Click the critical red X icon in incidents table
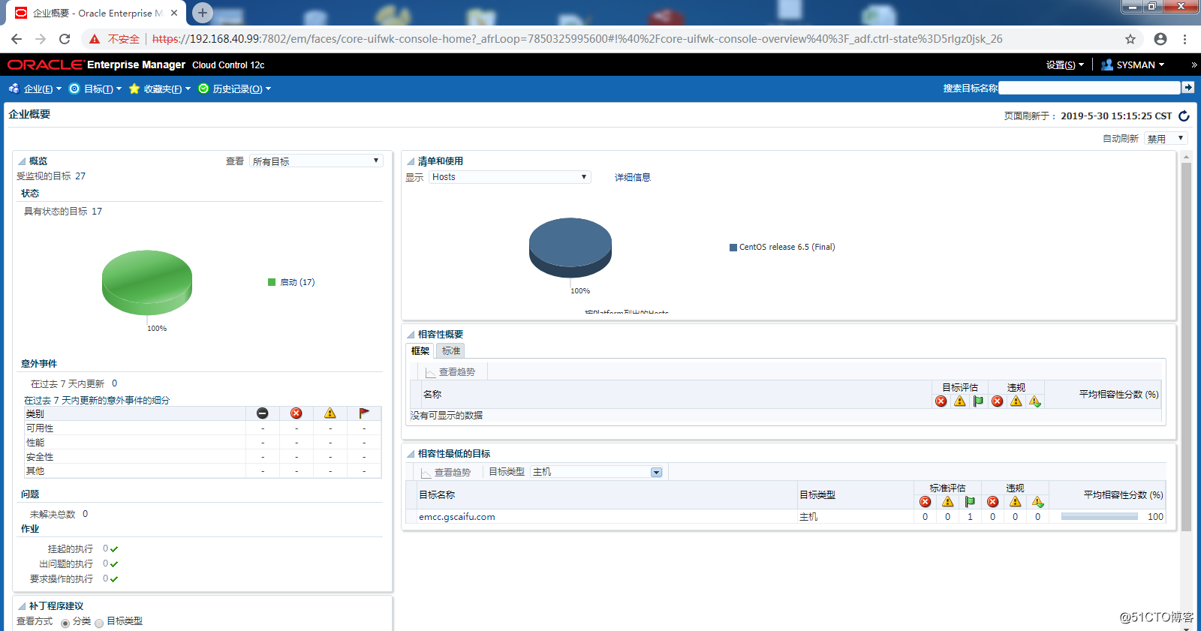Viewport: 1201px width, 631px height. 296,413
